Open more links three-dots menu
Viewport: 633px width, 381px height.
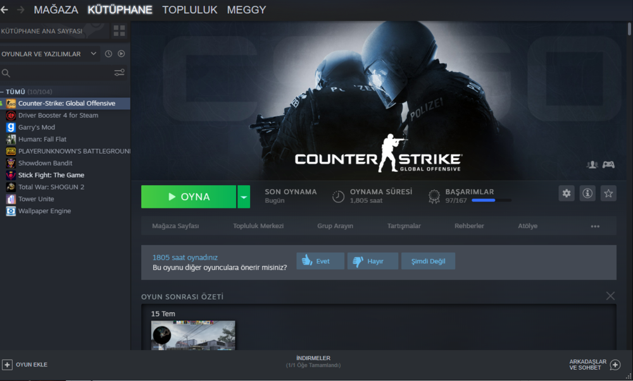[595, 226]
